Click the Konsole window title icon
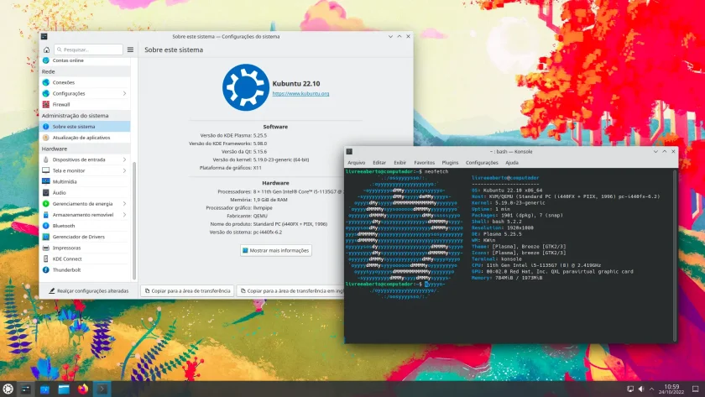 point(349,152)
